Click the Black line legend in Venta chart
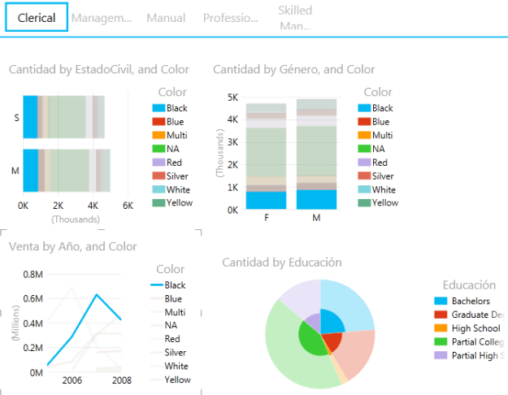The width and height of the screenshot is (508, 395). pyautogui.click(x=158, y=285)
